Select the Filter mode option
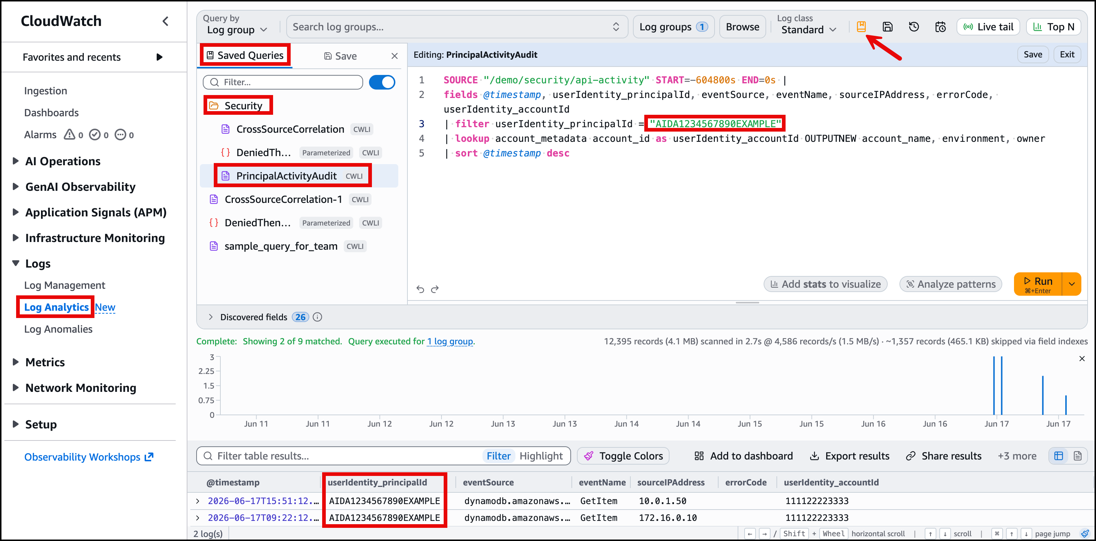The width and height of the screenshot is (1096, 541). click(x=498, y=456)
